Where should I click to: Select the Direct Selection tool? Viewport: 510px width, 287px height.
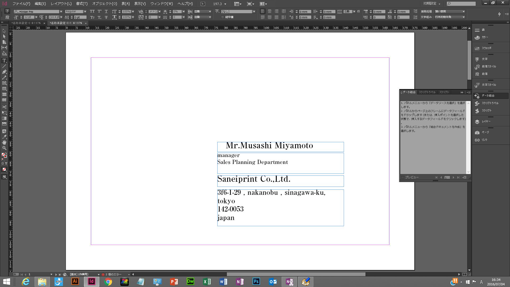4,36
